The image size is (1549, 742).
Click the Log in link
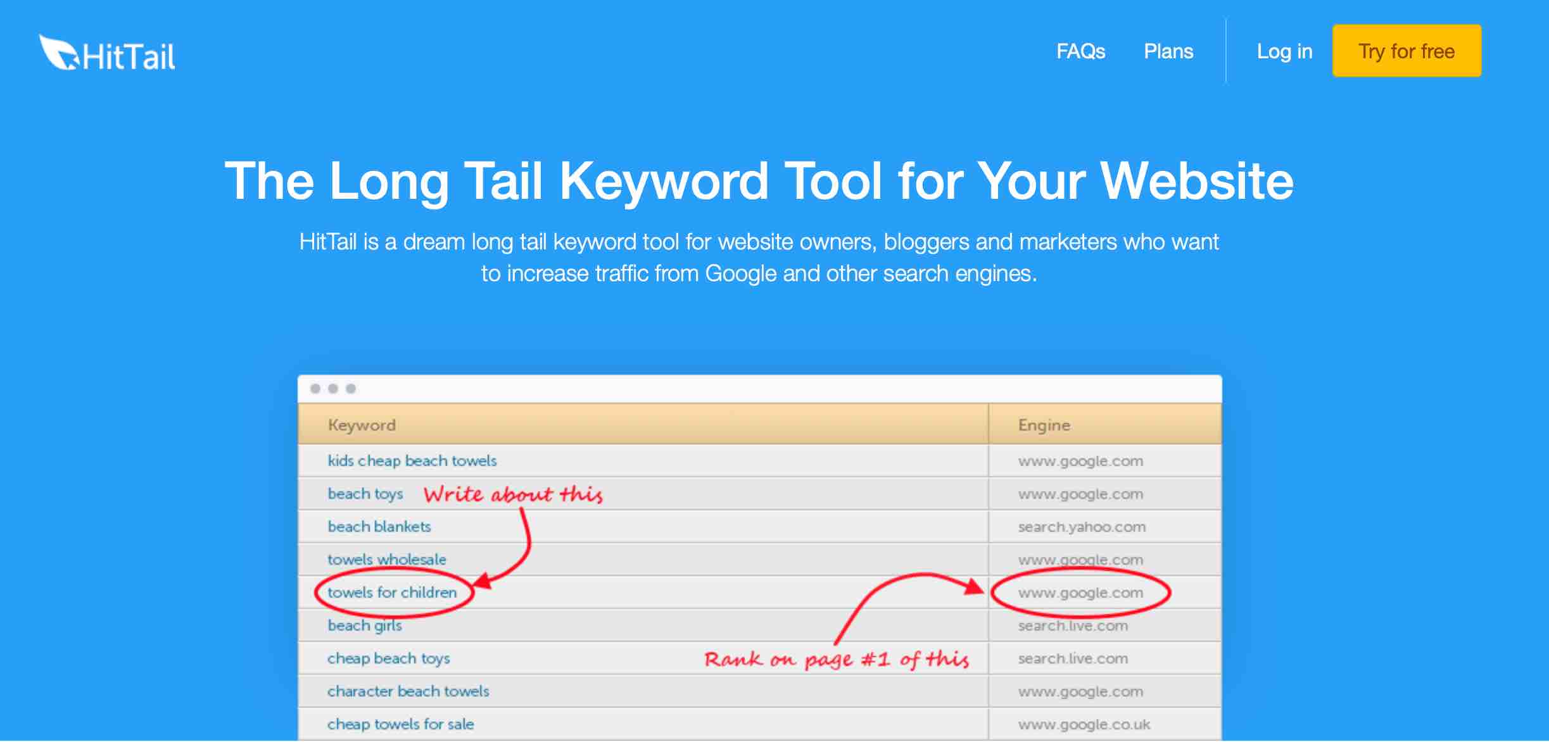(x=1284, y=51)
